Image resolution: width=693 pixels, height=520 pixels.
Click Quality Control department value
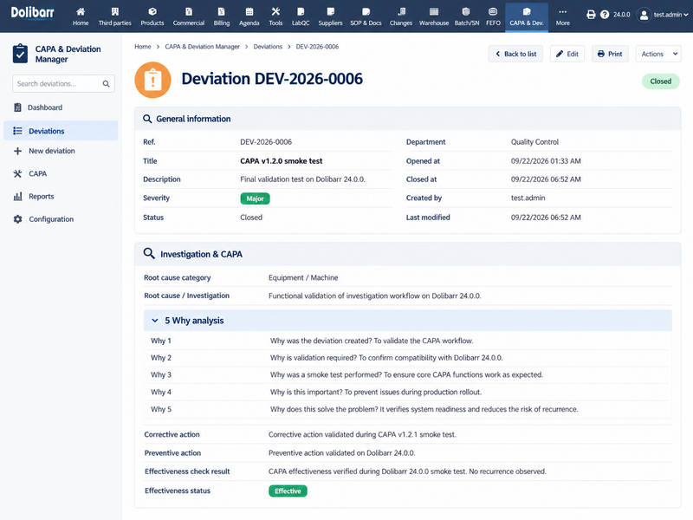(x=534, y=142)
